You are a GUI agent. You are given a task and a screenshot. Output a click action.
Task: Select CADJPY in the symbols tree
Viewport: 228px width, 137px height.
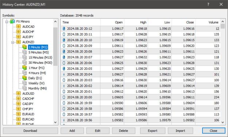(28, 104)
